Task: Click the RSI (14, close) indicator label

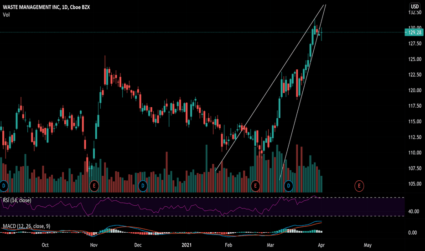Action: pos(17,200)
